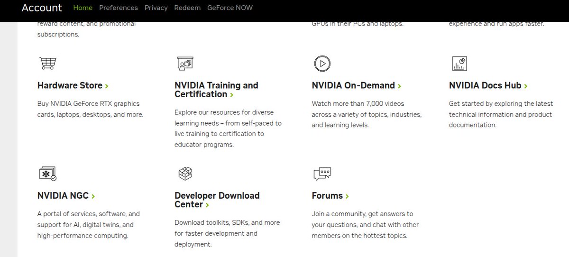The height and width of the screenshot is (257, 569).
Task: Click the Forums chat bubbles icon
Action: coord(322,174)
